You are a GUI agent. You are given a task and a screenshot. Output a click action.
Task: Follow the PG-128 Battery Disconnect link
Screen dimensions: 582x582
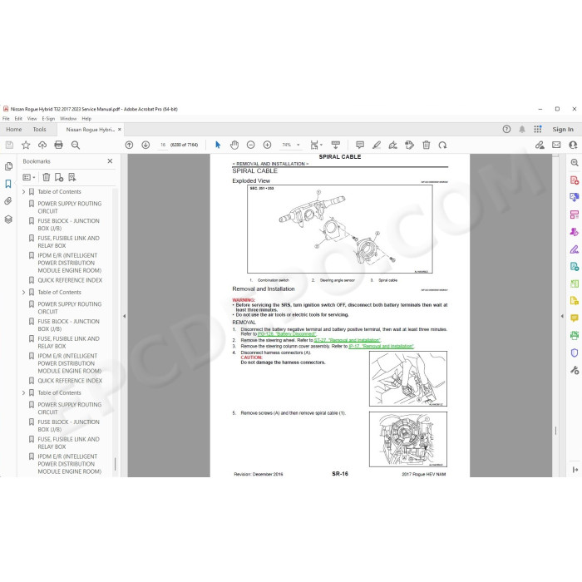click(x=287, y=334)
